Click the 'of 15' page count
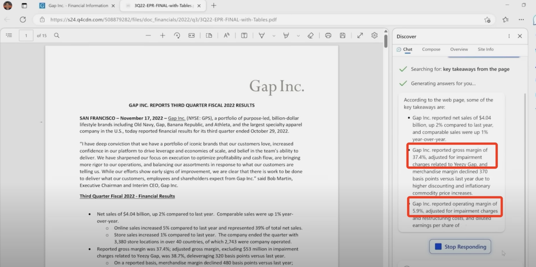536x267 pixels. click(x=42, y=36)
